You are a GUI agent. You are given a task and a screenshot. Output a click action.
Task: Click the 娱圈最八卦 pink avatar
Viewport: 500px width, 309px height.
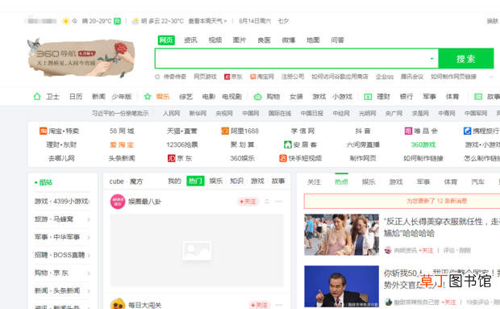pyautogui.click(x=118, y=202)
